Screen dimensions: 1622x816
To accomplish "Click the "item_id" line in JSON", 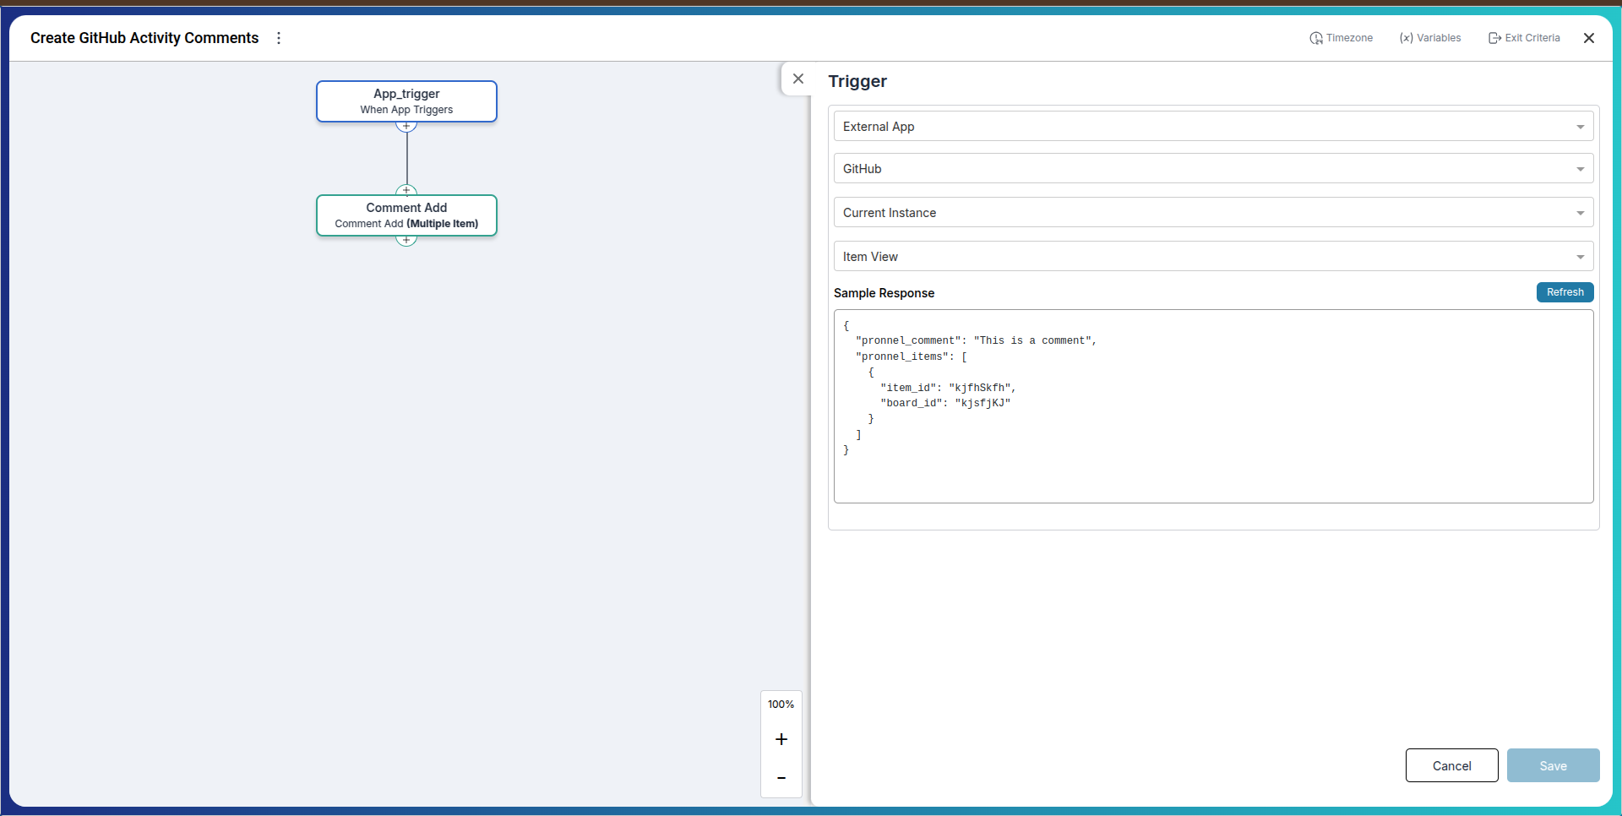I will pyautogui.click(x=948, y=388).
